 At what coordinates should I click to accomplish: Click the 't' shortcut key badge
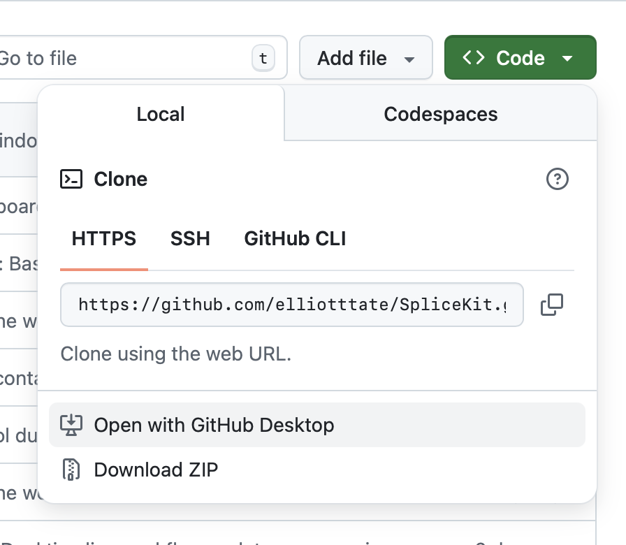(x=263, y=59)
